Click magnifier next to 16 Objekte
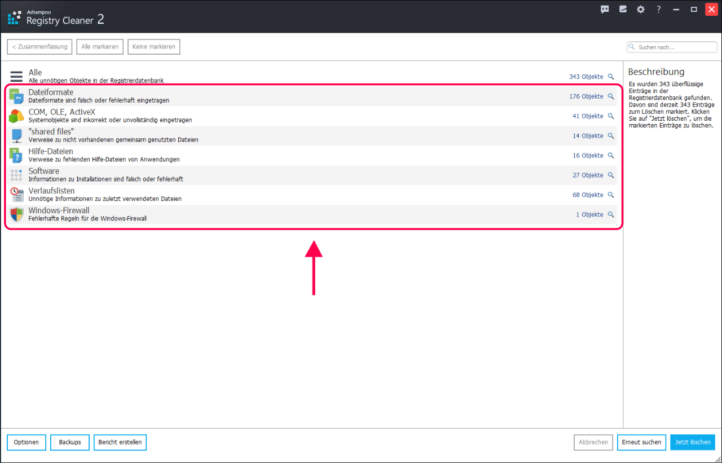The width and height of the screenshot is (722, 463). click(610, 156)
